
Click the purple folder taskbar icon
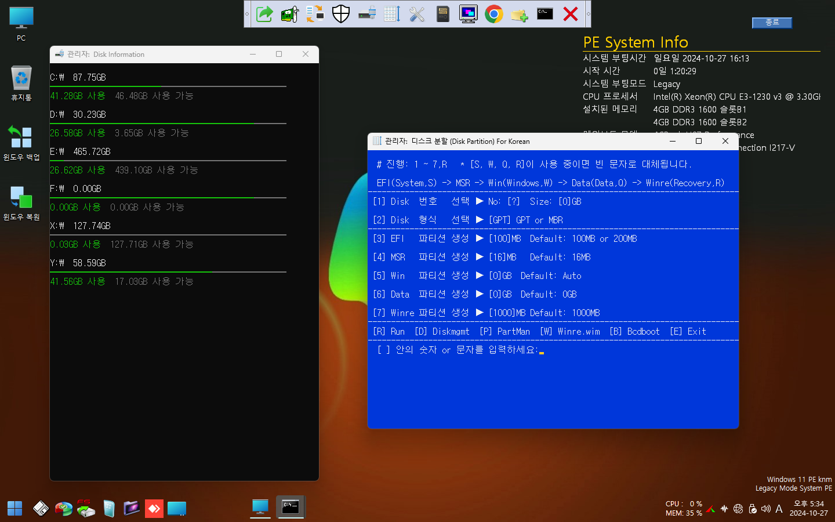132,509
